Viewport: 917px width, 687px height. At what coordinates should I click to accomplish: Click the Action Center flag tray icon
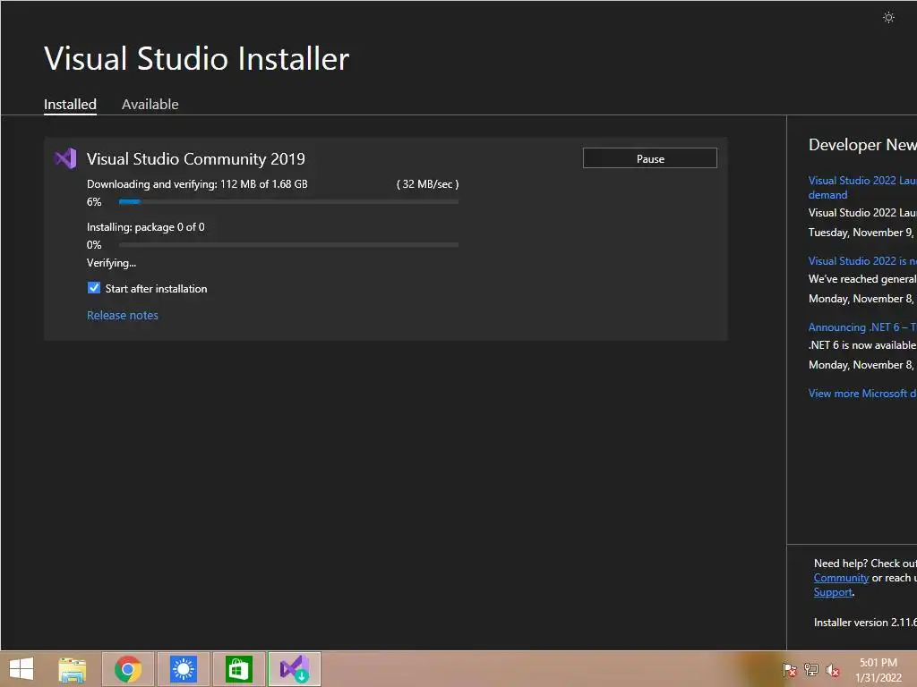pyautogui.click(x=790, y=669)
